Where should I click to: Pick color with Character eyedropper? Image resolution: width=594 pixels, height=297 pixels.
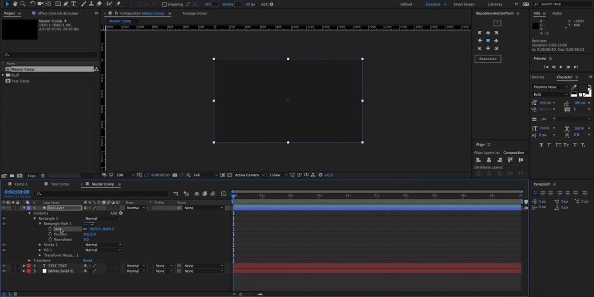click(574, 87)
